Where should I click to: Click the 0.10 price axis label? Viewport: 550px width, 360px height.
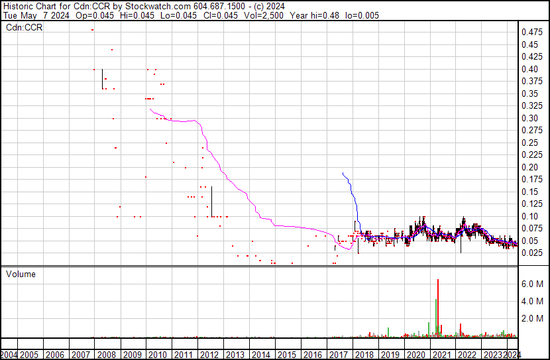tap(529, 217)
